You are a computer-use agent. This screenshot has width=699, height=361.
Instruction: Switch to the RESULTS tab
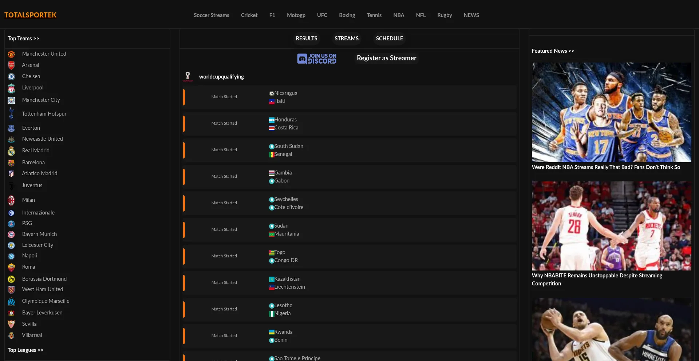coord(306,39)
